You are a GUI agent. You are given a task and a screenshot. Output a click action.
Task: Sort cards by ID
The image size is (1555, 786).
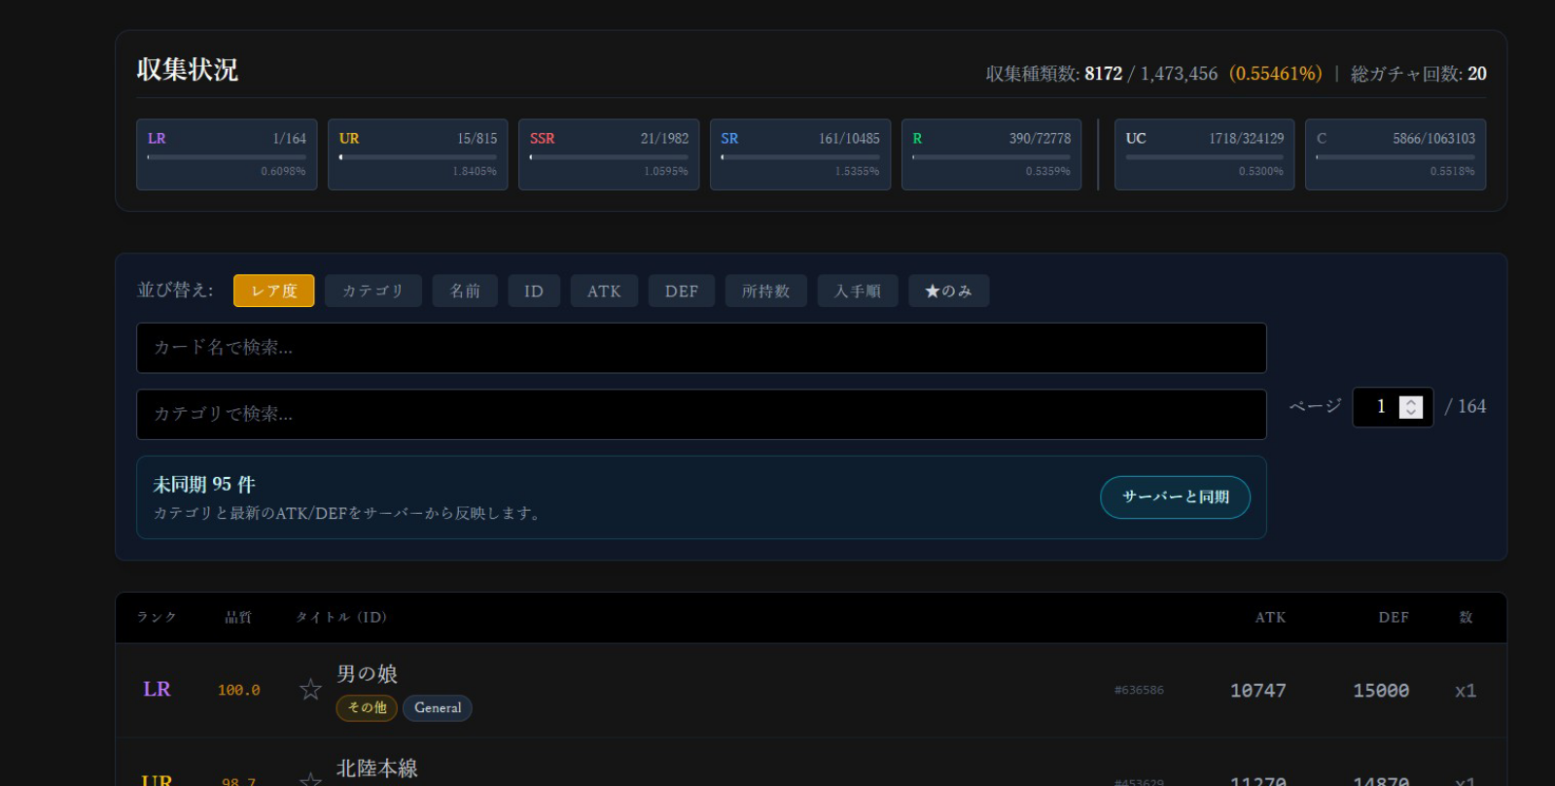(x=534, y=290)
